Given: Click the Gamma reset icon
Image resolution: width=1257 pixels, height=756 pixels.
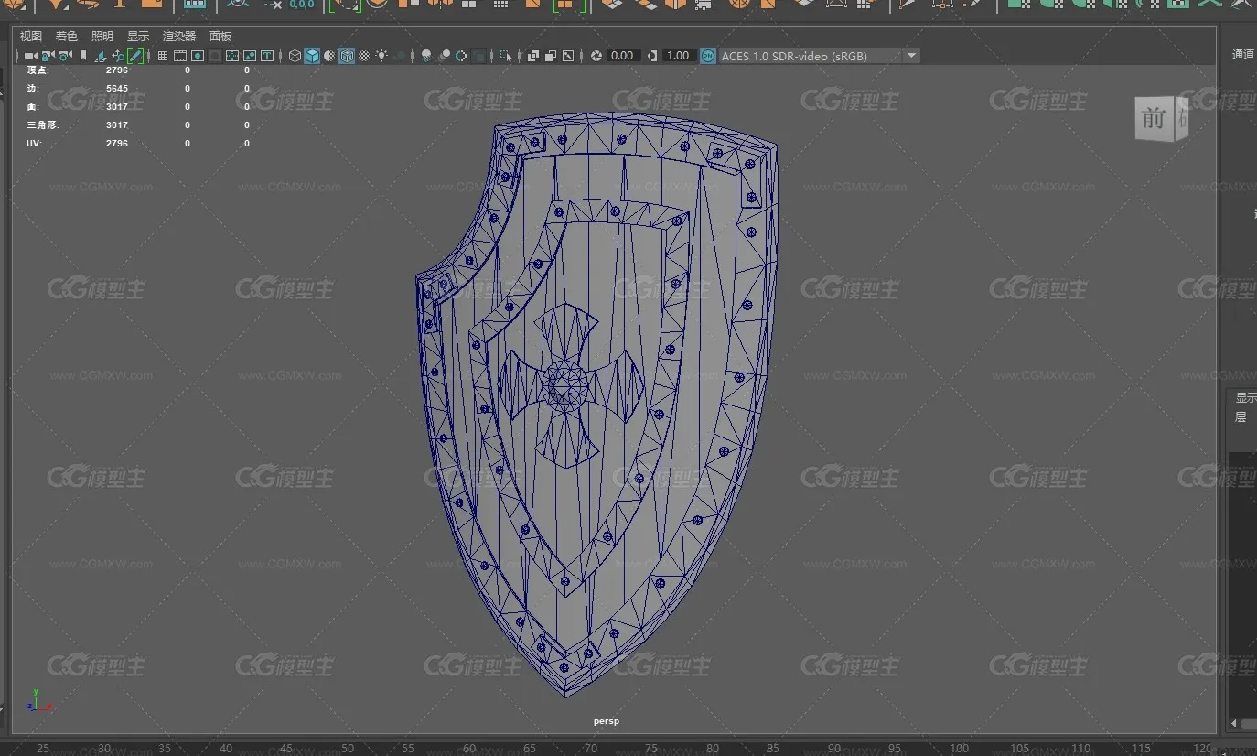Looking at the screenshot, I should coord(652,56).
